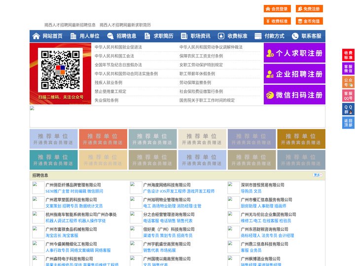Image resolution: width=355 pixels, height=266 pixels.
Task: Click the 更多 link in 招聘信息 header
Action: point(318,175)
